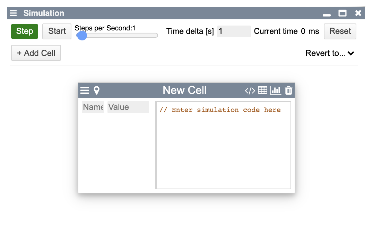Maximize the Simulation window
The width and height of the screenshot is (373, 230).
click(x=342, y=13)
